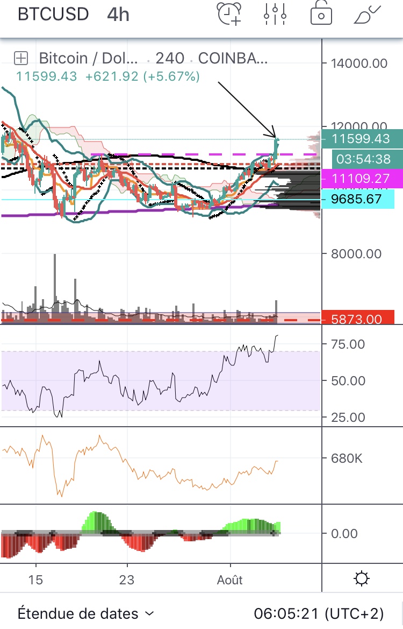Tap the lock icon in header

(x=321, y=15)
